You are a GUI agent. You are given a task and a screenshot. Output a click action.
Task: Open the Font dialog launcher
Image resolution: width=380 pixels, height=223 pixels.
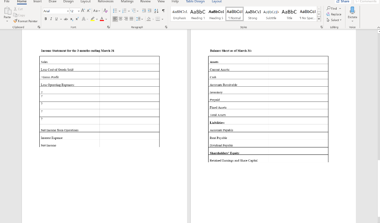108,27
